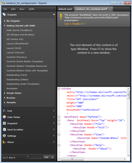The width and height of the screenshot is (132, 163).
Task: Expand the Snapshot panel arrow
Action: pyautogui.click(x=54, y=123)
